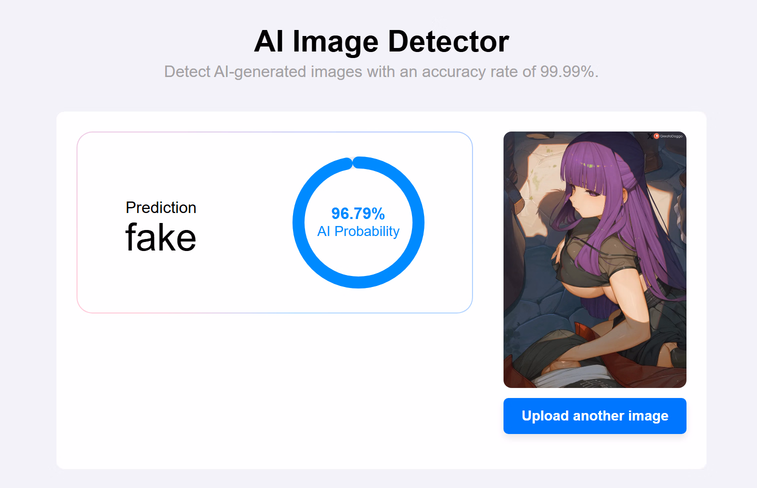Click the gap at the ring's top

pyautogui.click(x=353, y=162)
